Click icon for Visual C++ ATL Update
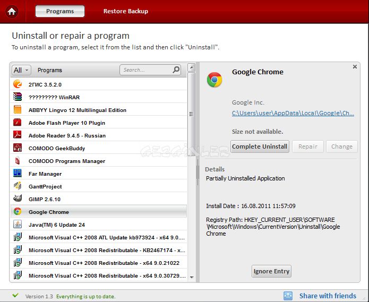 [18, 237]
